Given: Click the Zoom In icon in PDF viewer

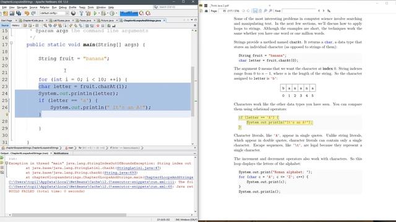Looking at the screenshot, I should point(270,11).
